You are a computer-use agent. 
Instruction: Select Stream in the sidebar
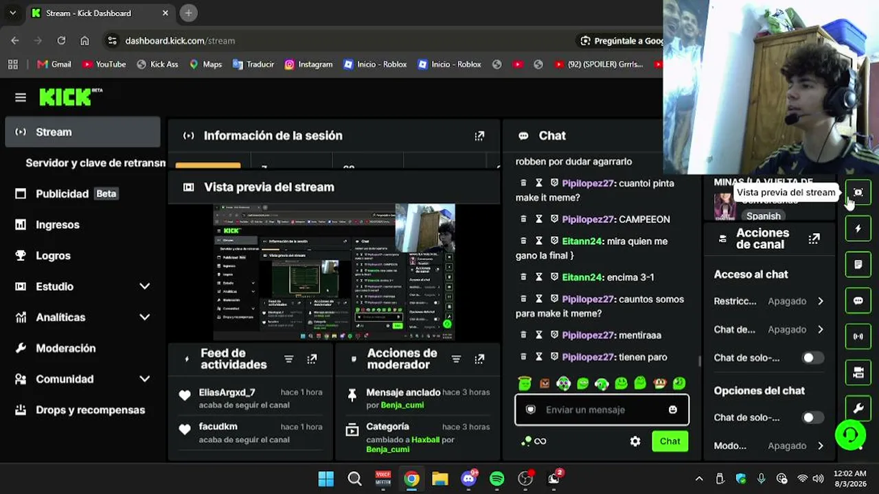(x=82, y=132)
